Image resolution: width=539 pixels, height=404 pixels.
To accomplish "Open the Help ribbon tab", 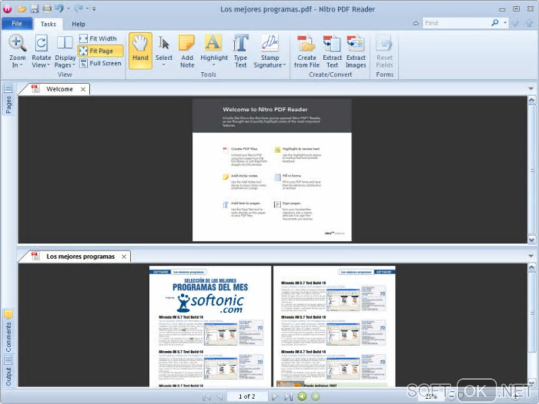I will pos(78,24).
